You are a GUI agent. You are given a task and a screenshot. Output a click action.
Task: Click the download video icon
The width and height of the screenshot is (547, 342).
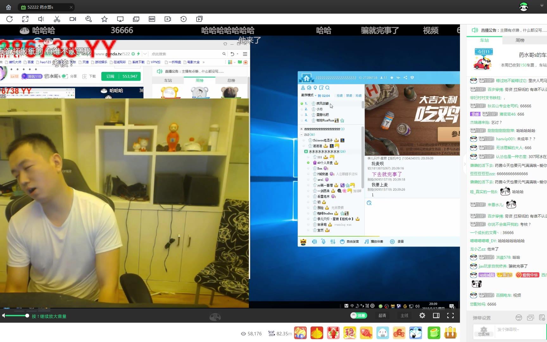(168, 19)
